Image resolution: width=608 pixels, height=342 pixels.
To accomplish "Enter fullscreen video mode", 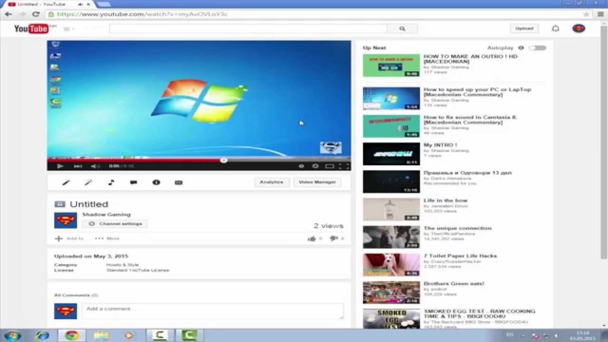I will coord(345,166).
